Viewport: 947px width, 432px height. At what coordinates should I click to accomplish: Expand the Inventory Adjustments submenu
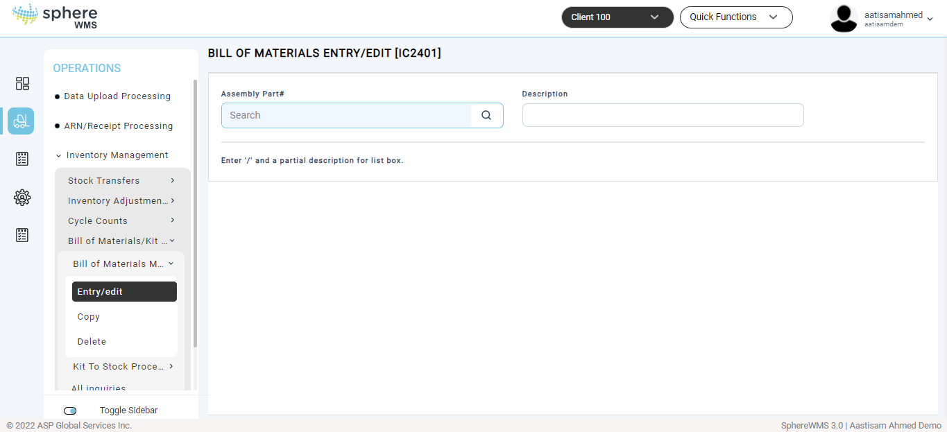121,200
